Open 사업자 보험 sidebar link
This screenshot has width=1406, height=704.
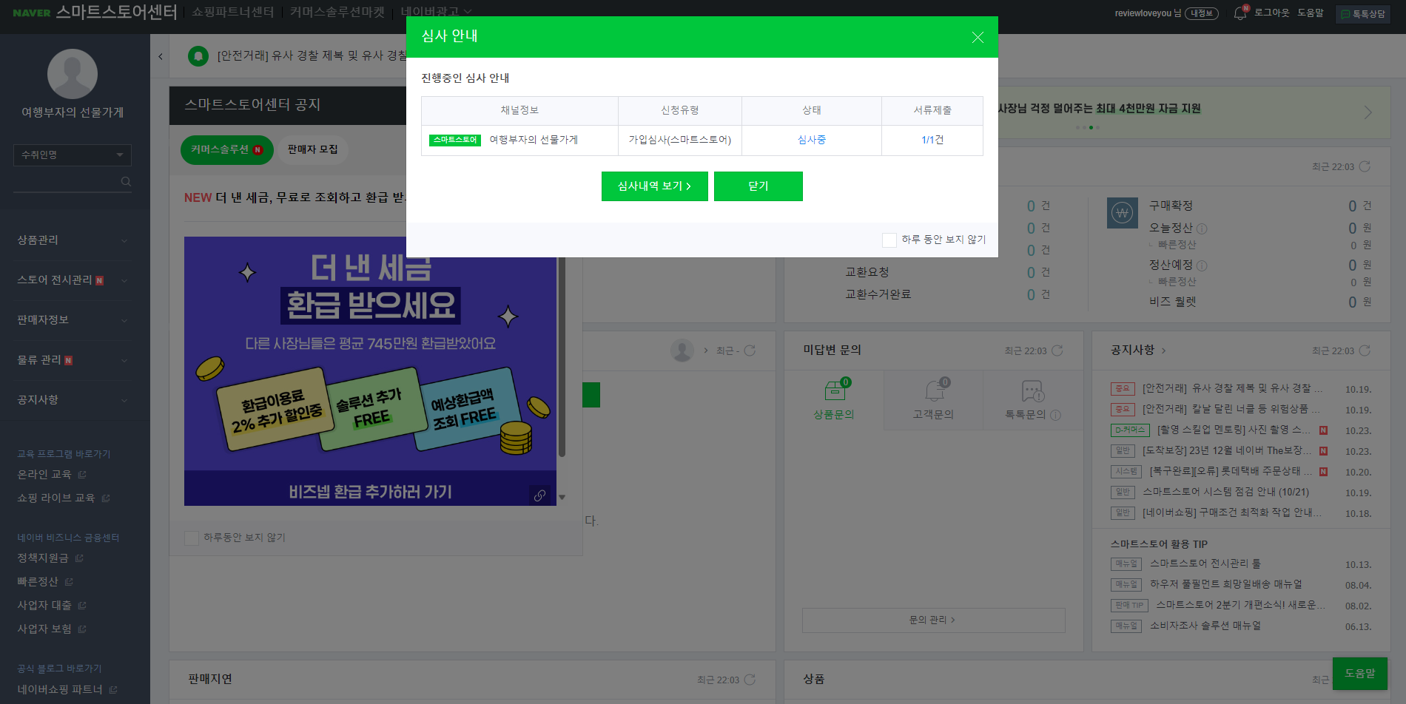tap(52, 629)
